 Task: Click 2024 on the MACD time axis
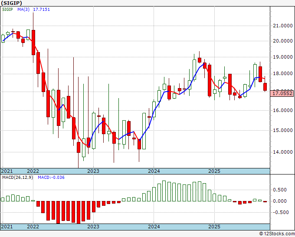point(154,227)
